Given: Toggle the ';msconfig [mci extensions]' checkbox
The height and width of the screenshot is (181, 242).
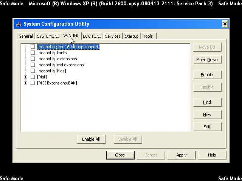Looking at the screenshot, I should [33, 64].
